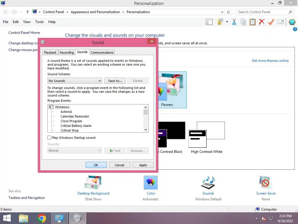Click the blue help question mark icon
298x224 pixels.
coord(295,29)
